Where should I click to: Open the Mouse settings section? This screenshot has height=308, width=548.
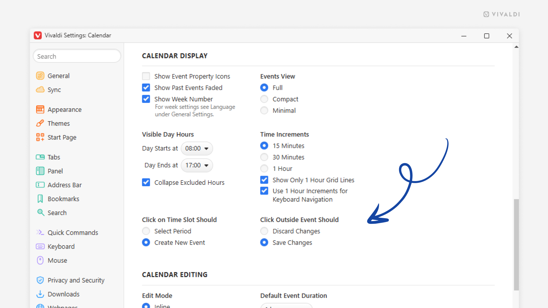click(x=57, y=260)
